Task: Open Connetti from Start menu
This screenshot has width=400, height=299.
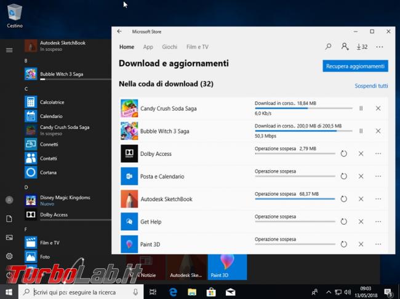Action: [x=68, y=144]
